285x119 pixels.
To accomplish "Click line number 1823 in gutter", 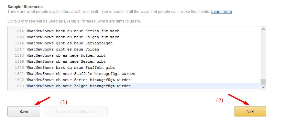I will 19,86.
